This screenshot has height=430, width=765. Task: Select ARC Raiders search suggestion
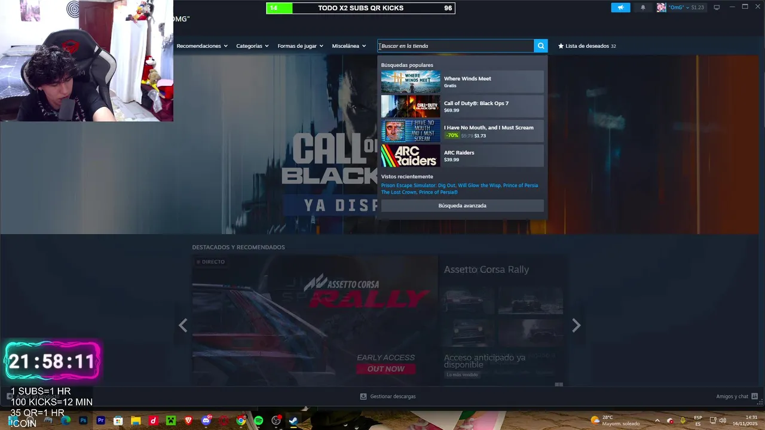[463, 155]
